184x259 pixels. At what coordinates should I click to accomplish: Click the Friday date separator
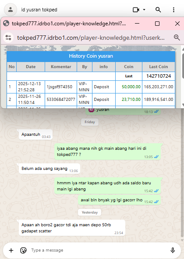tap(90, 122)
